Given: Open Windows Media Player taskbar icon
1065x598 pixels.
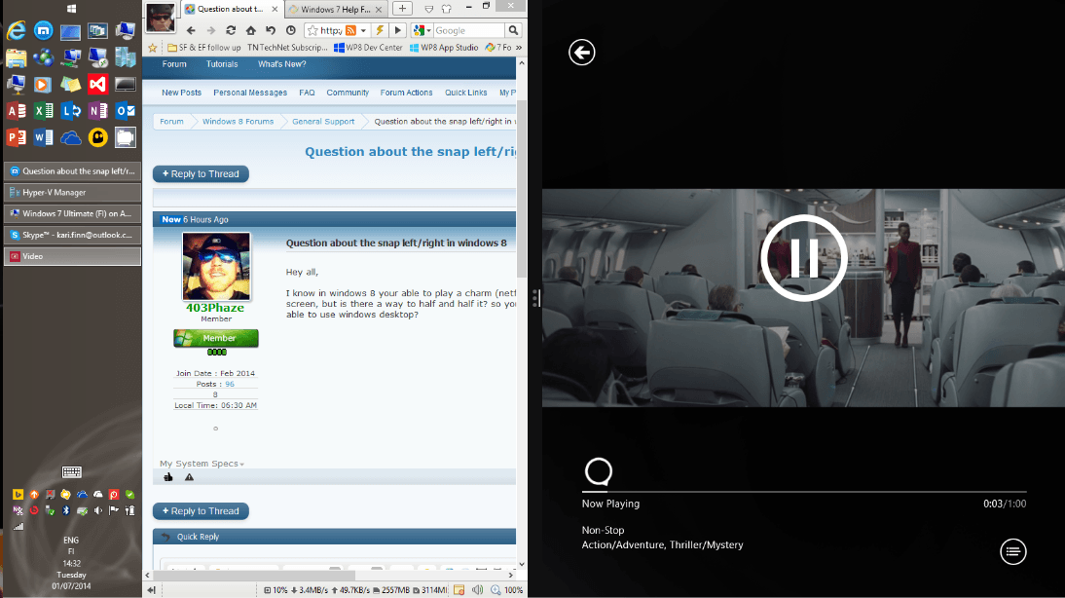Looking at the screenshot, I should (44, 85).
